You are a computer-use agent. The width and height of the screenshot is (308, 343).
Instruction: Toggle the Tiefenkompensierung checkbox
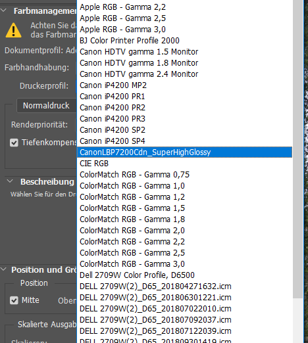[14, 143]
